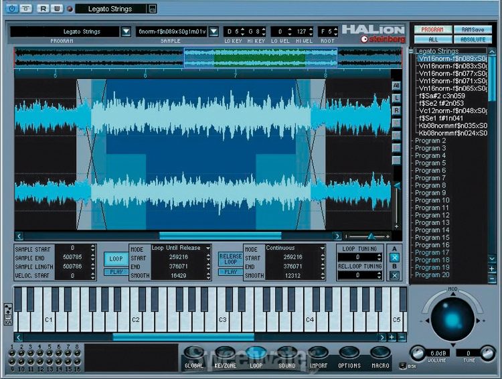Select Program 10 in the list
The width and height of the screenshot is (502, 379).
(x=432, y=200)
